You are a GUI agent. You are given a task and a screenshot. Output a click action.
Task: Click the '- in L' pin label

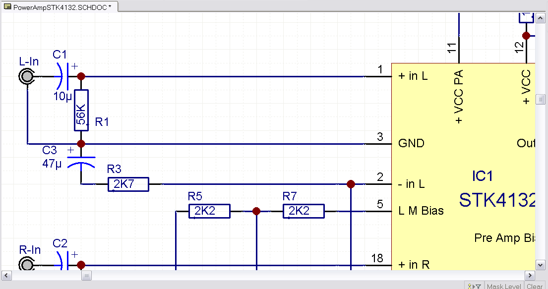click(411, 184)
